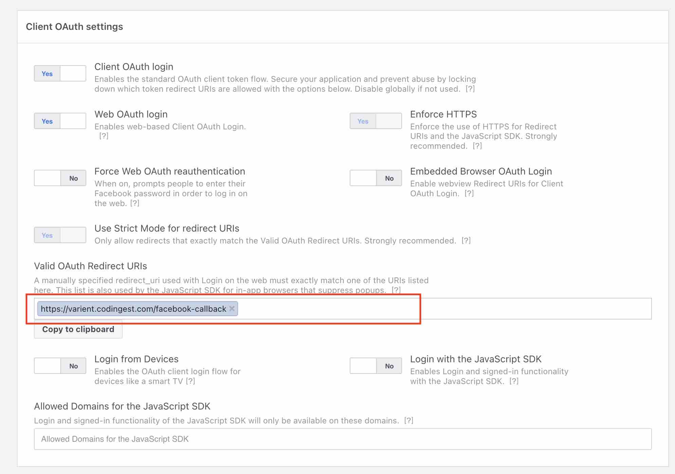This screenshot has width=675, height=474.
Task: Enable Embedded Browser OAuth Login toggle
Action: pos(376,178)
